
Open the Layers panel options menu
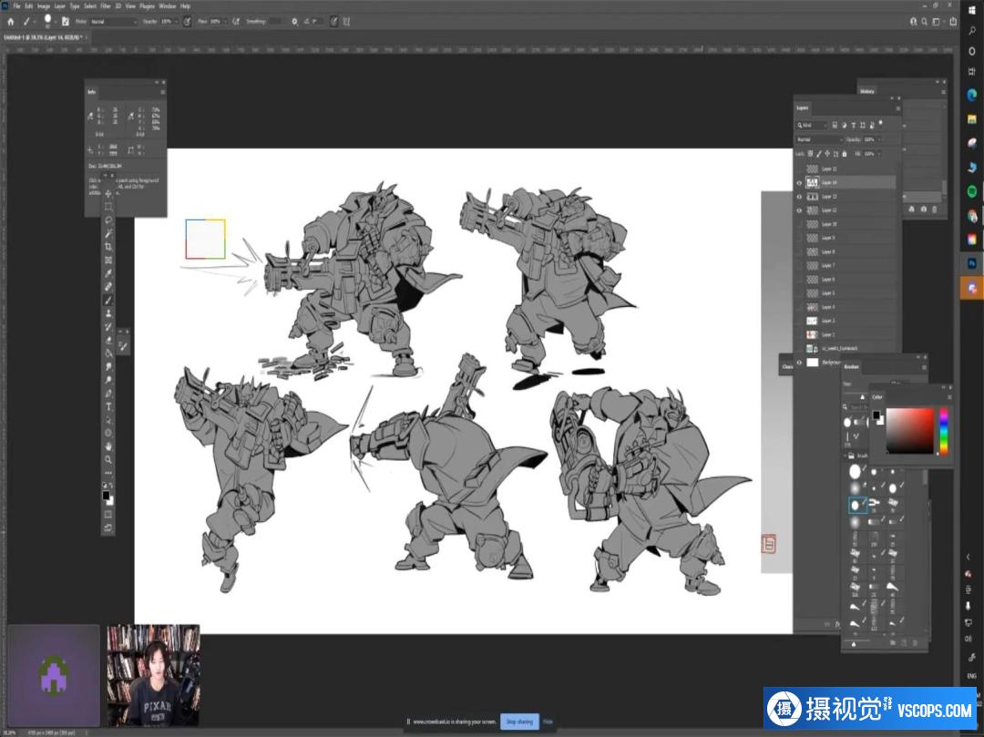pyautogui.click(x=898, y=107)
